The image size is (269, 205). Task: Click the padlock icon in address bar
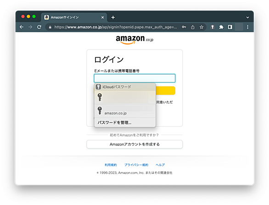pyautogui.click(x=50, y=27)
